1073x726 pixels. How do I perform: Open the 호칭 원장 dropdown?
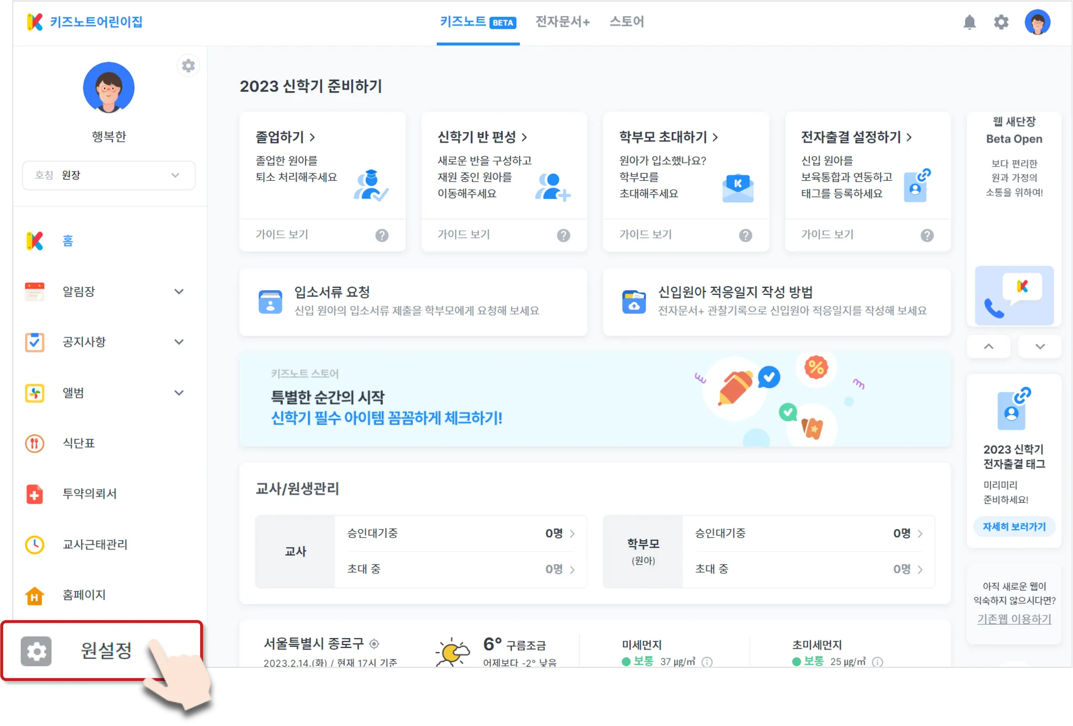108,175
